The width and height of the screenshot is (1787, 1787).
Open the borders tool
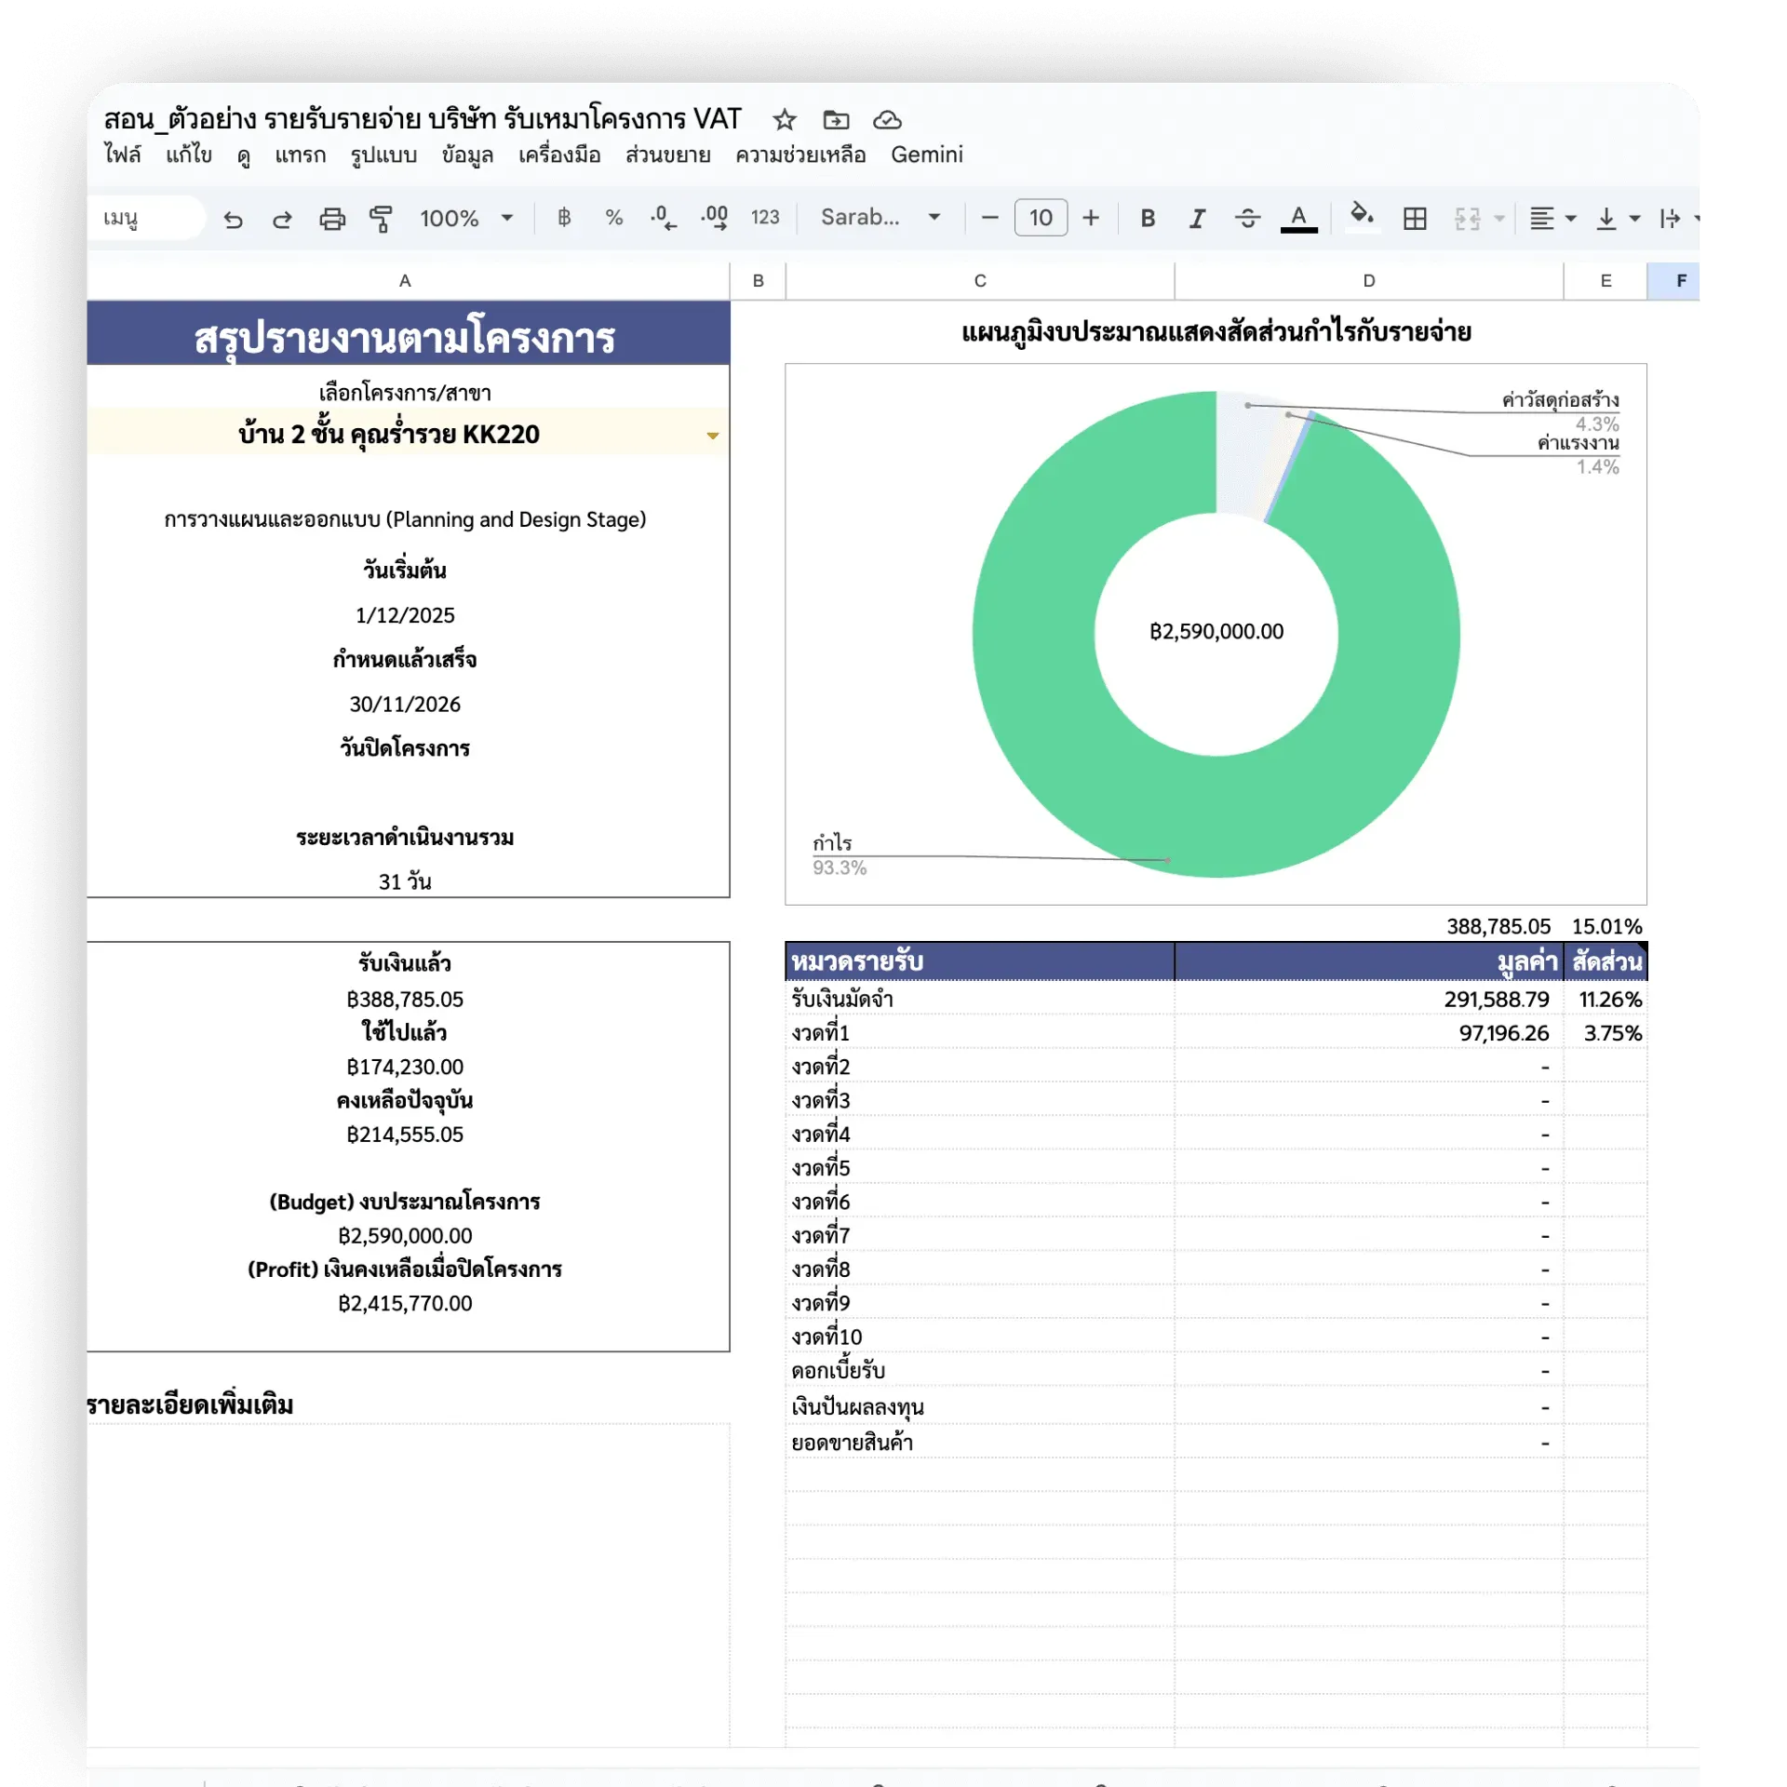click(x=1414, y=218)
